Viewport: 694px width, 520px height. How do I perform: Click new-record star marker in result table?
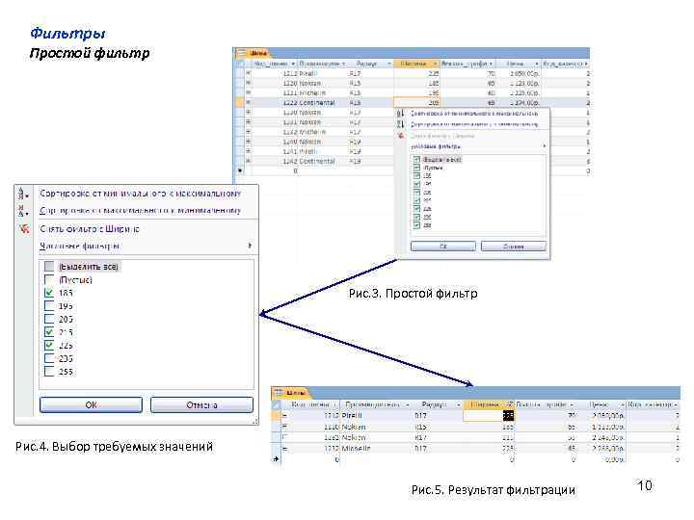click(x=276, y=459)
